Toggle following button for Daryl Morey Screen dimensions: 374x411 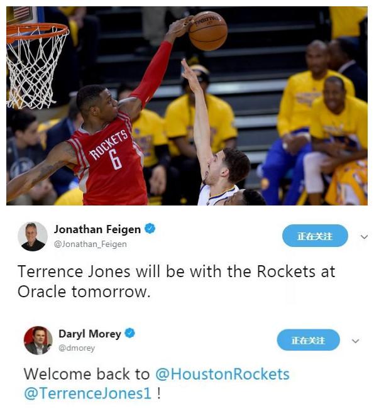point(309,340)
